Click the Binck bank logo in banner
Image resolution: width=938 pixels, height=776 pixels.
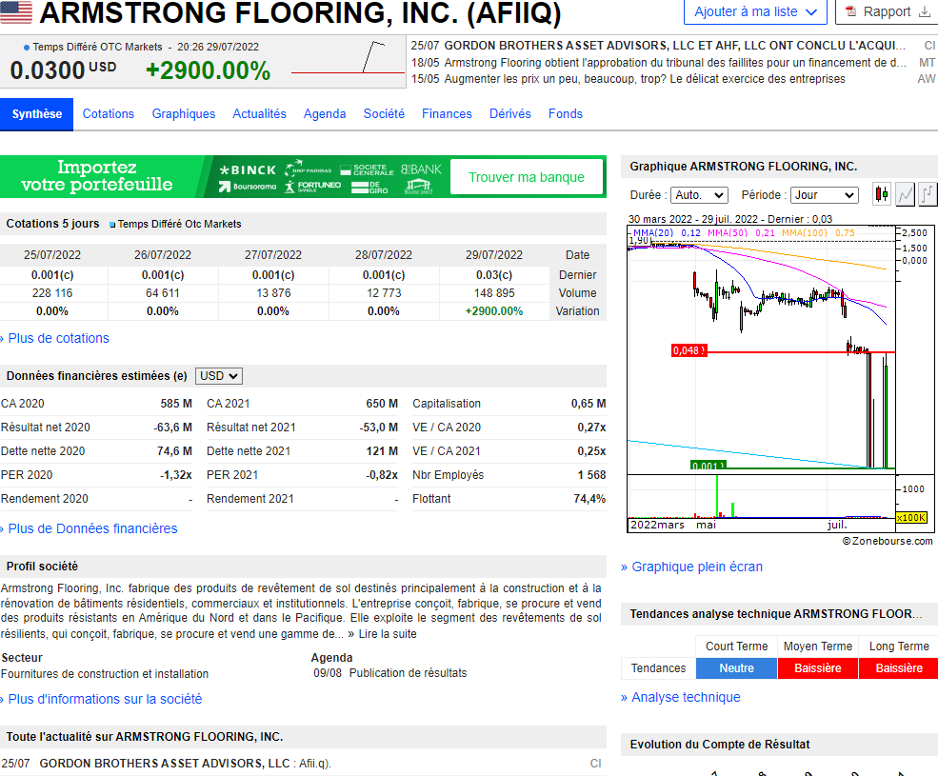(x=248, y=169)
